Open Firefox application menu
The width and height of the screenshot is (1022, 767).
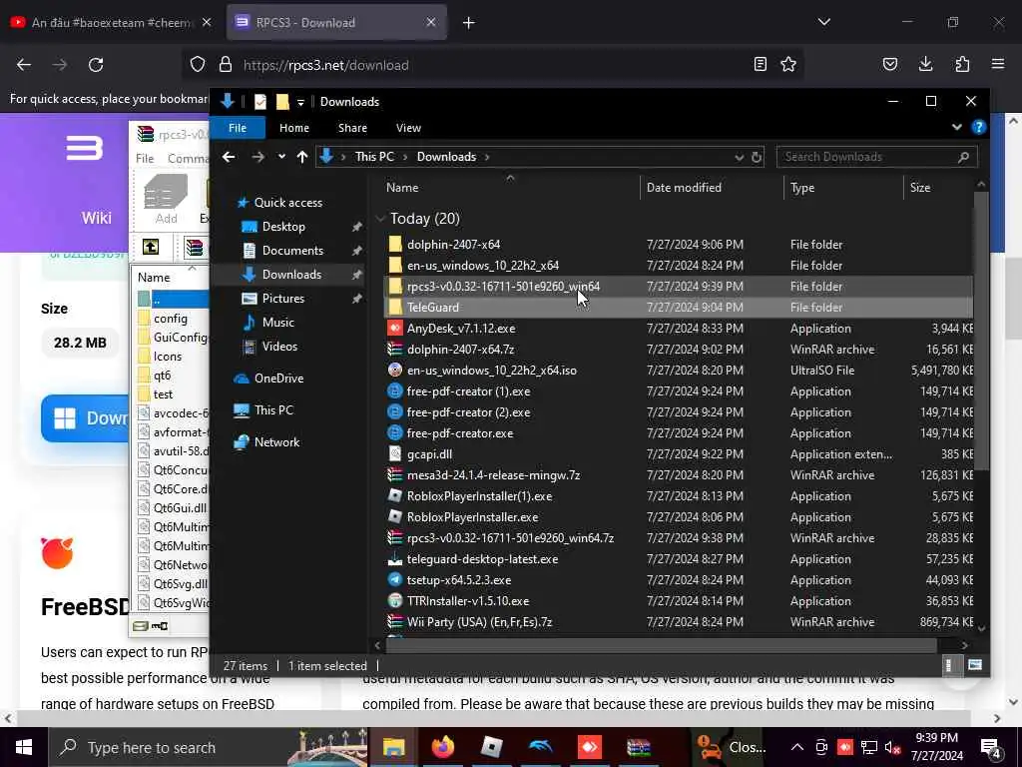[998, 64]
